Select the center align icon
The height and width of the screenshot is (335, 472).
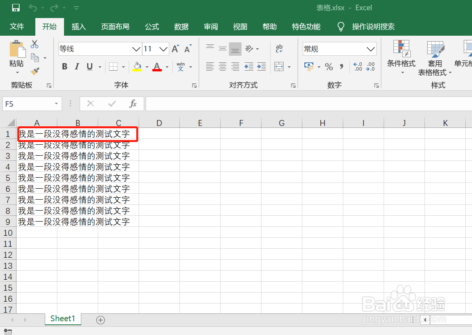(x=223, y=66)
